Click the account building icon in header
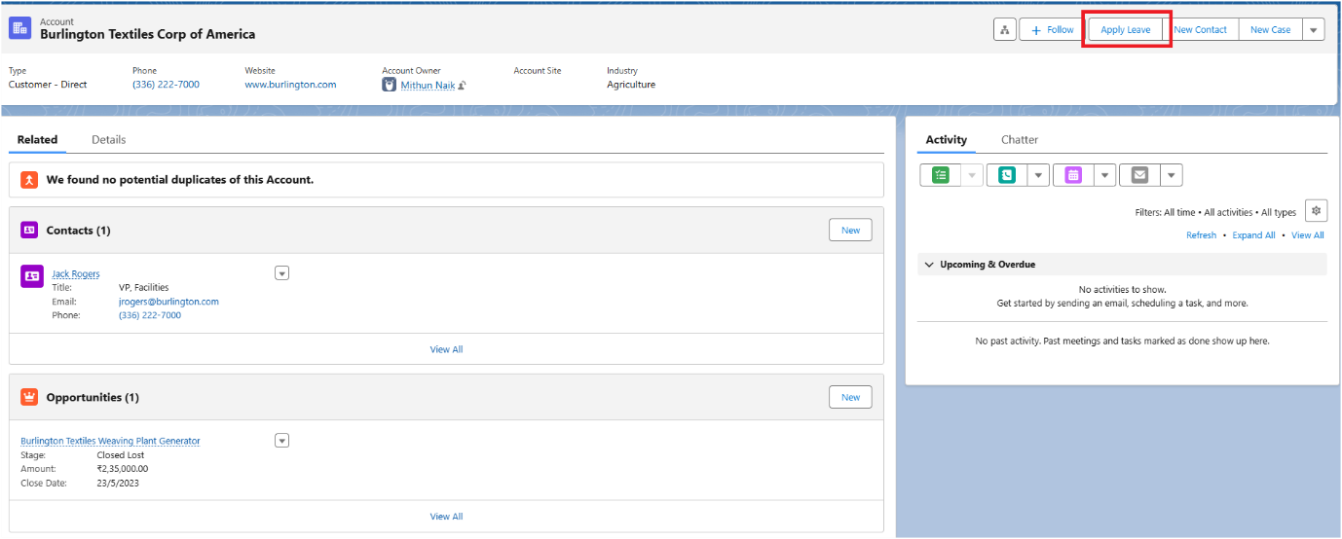 (19, 28)
